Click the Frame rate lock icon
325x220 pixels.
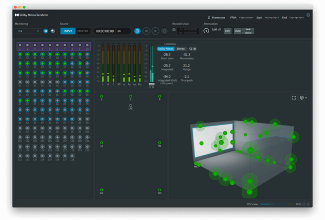coord(209,17)
